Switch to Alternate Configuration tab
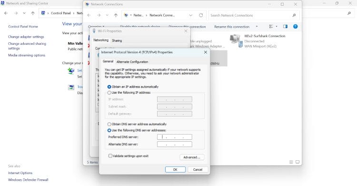Screen dimensions: 357x186 [x=132, y=62]
